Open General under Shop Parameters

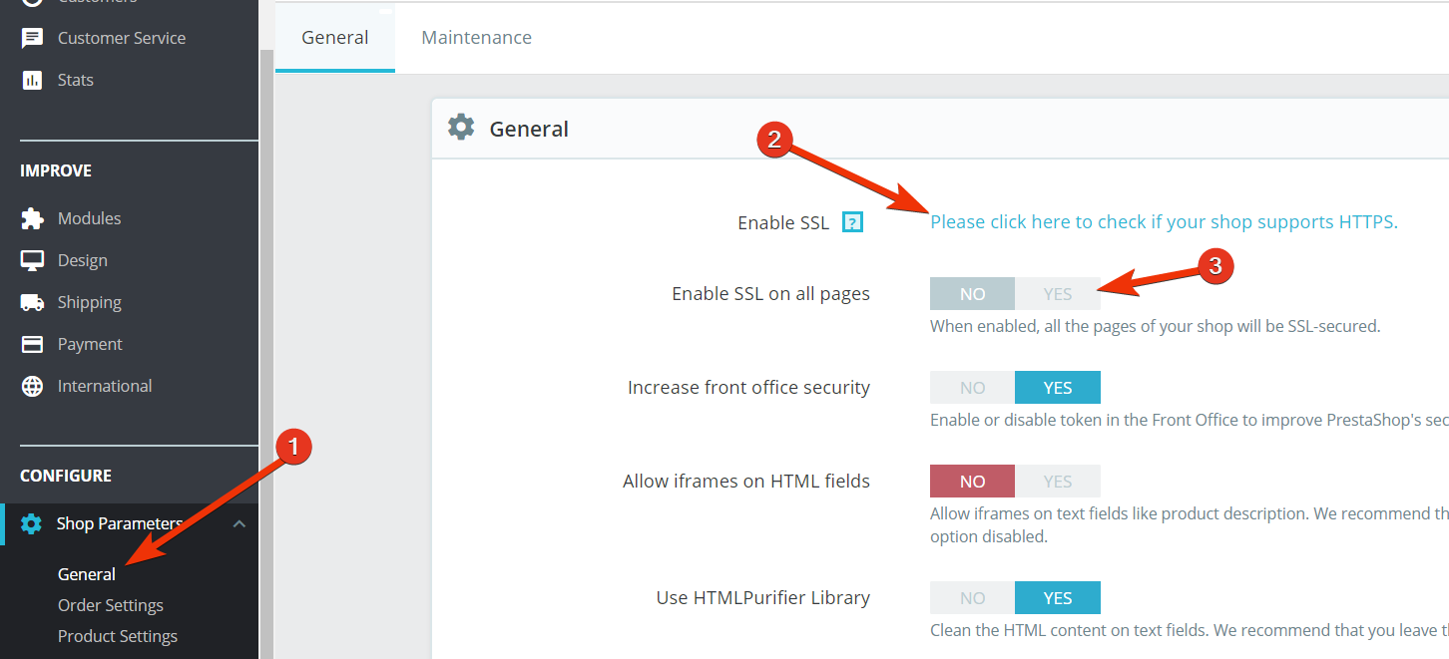[87, 574]
